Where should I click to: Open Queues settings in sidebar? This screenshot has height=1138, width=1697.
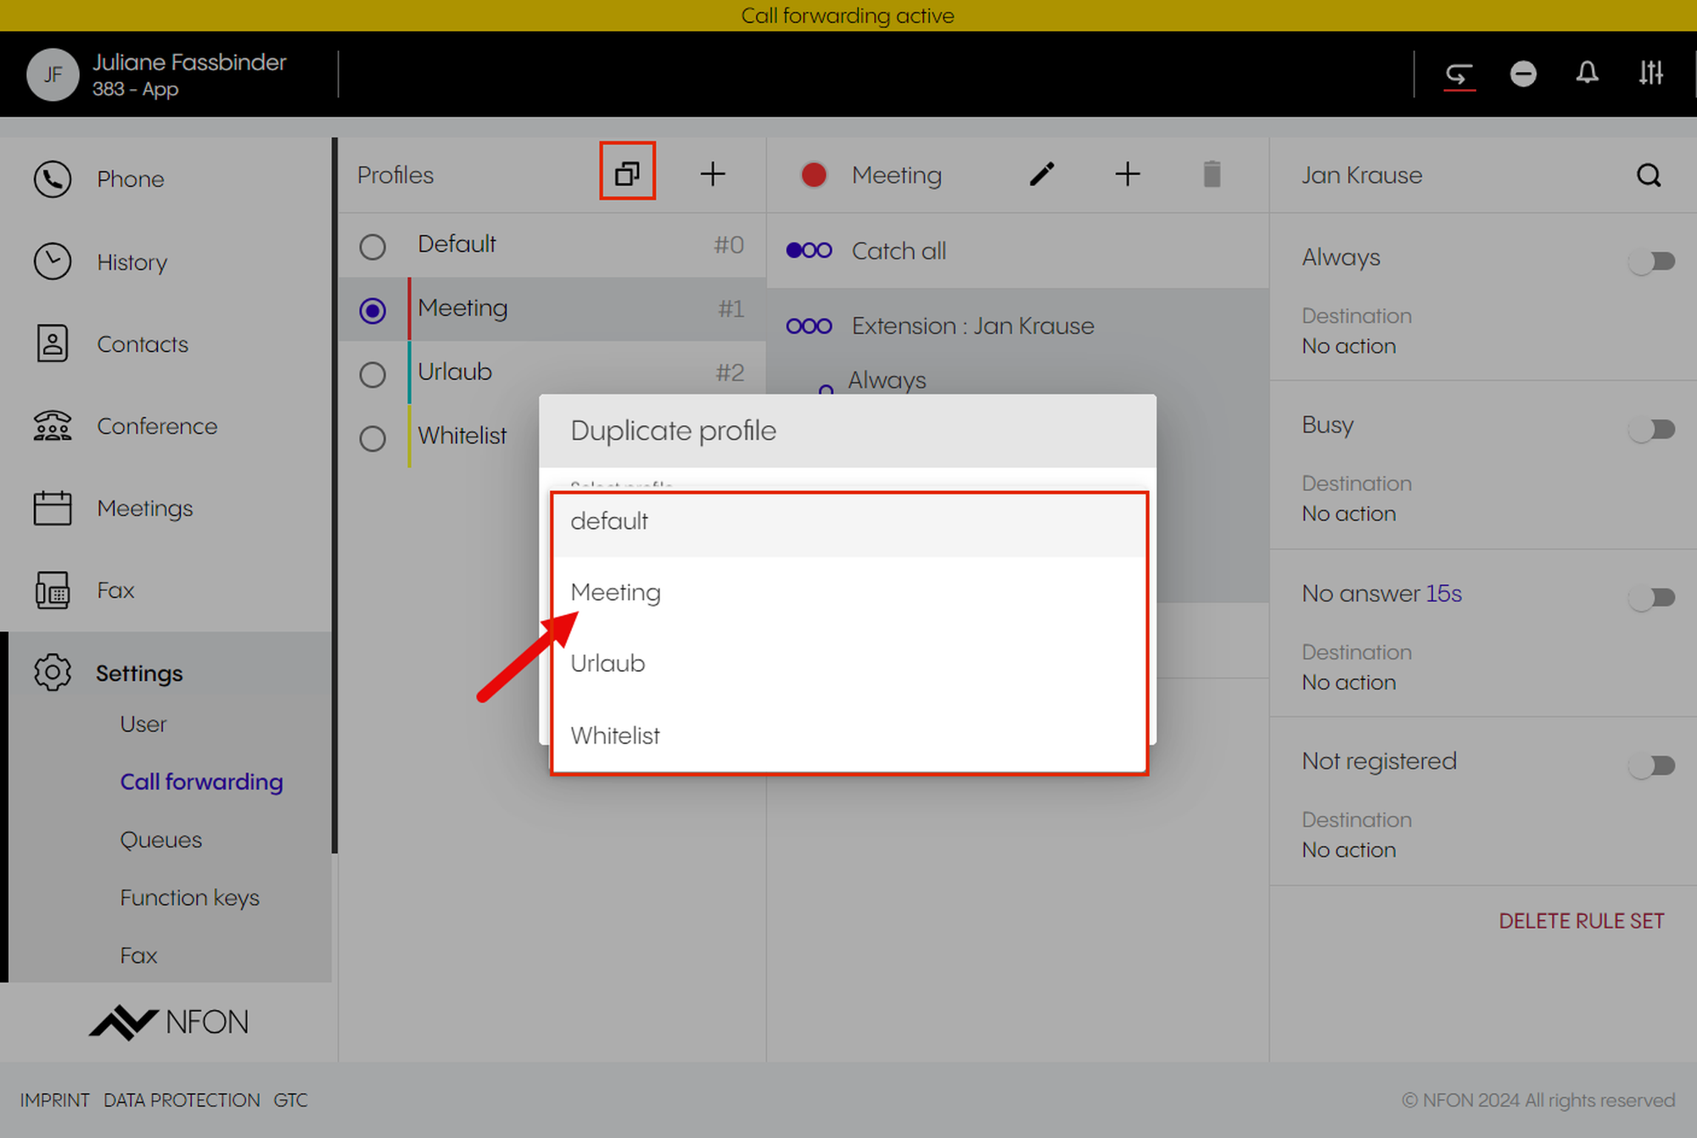161,840
